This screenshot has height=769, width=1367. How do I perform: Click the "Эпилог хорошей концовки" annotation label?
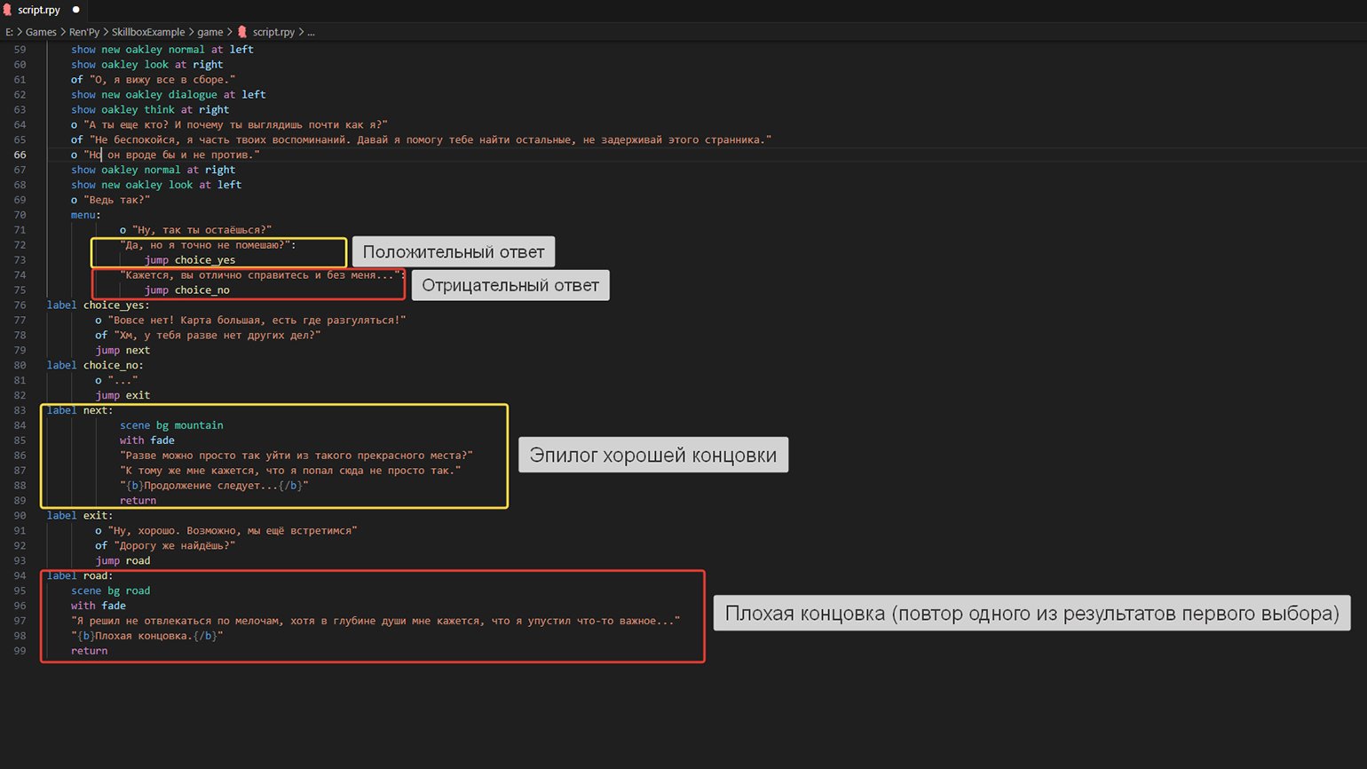click(x=652, y=456)
